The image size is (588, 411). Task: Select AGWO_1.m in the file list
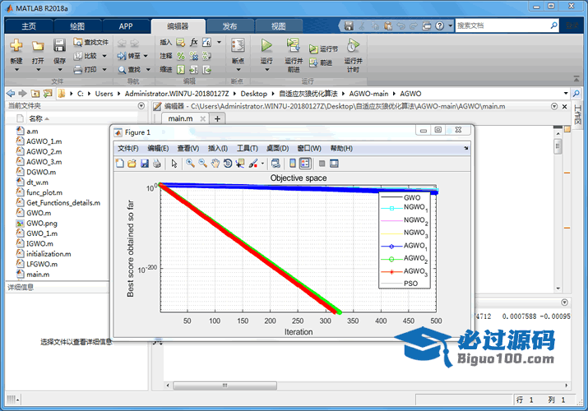point(44,141)
